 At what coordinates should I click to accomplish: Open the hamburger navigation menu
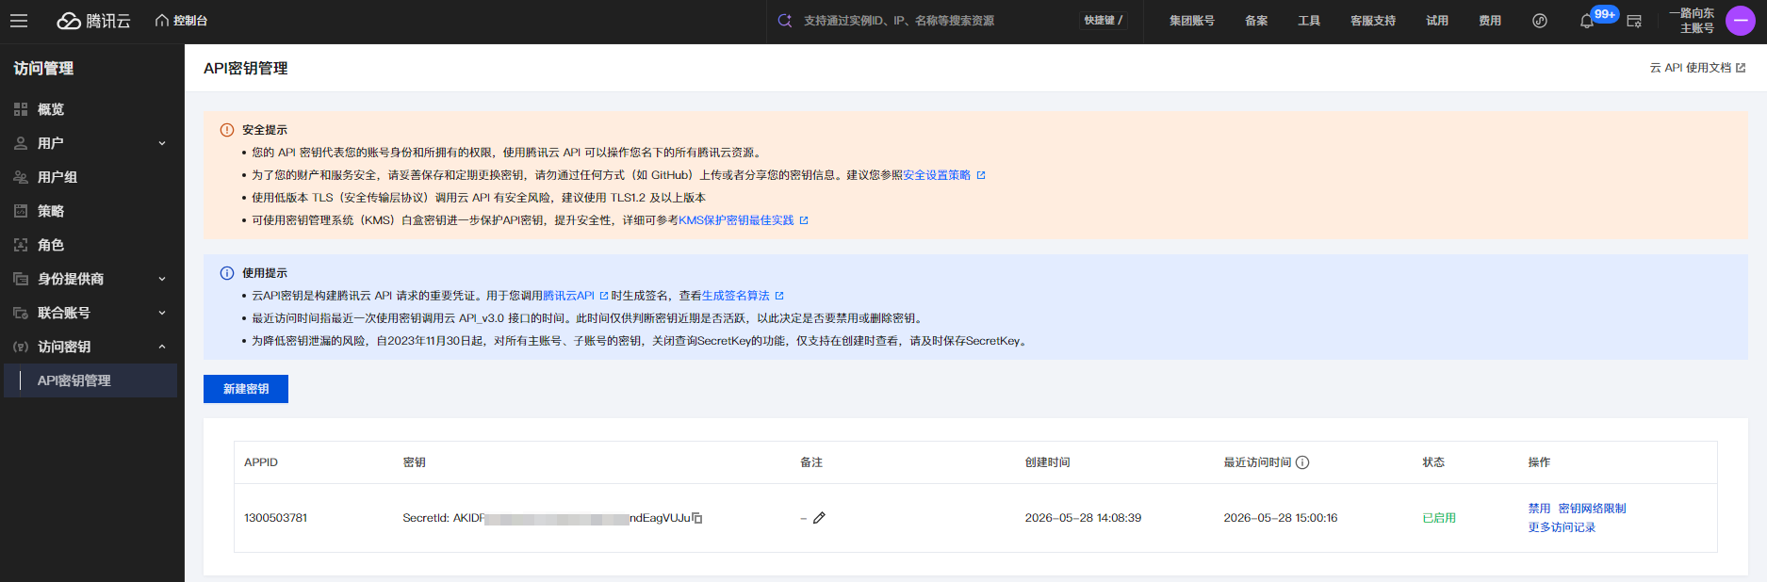[19, 21]
